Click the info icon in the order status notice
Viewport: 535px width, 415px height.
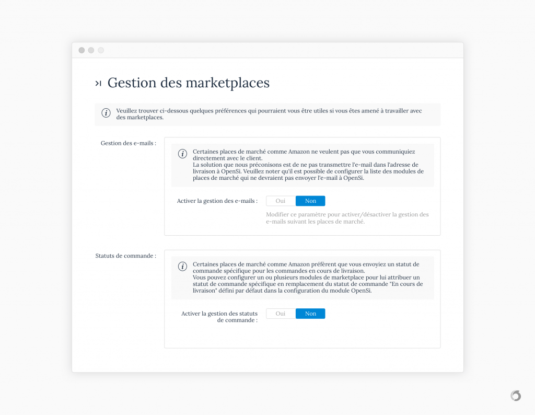click(182, 267)
